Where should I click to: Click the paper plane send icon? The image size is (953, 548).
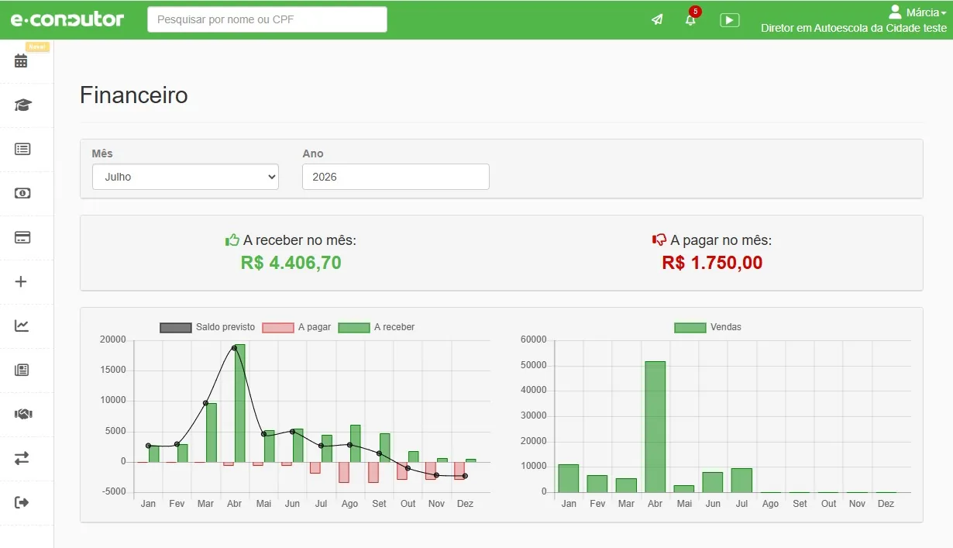pyautogui.click(x=657, y=20)
